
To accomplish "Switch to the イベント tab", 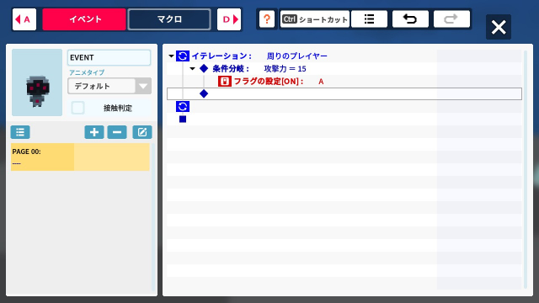I will [x=84, y=19].
